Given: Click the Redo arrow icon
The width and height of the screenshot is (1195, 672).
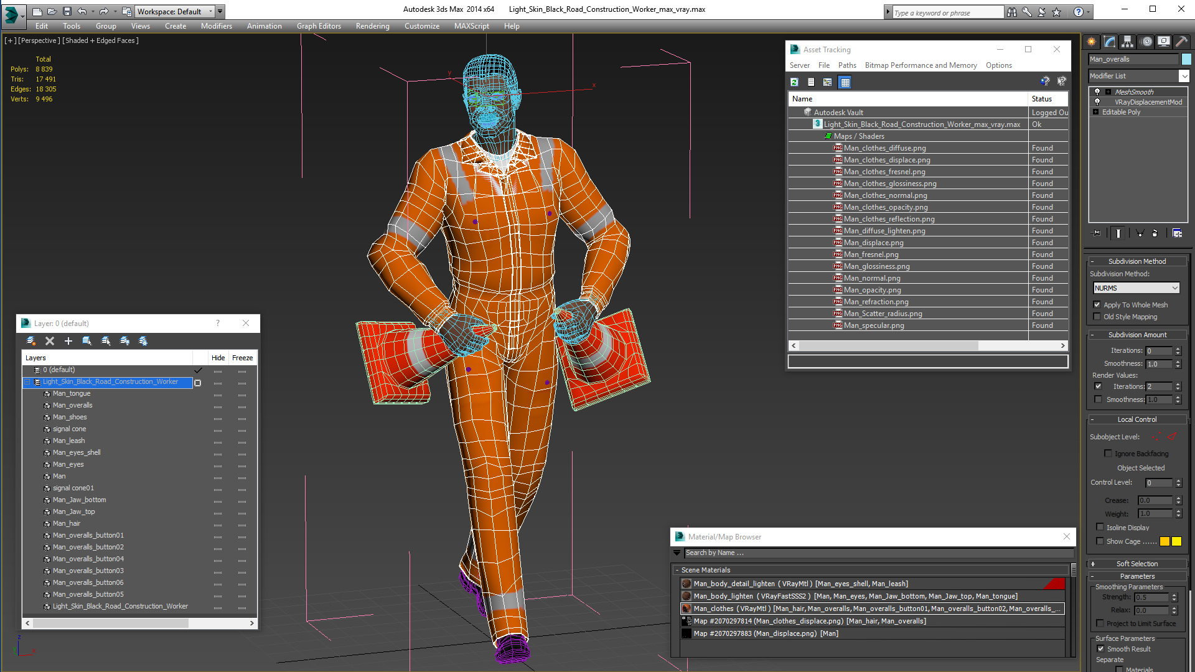Looking at the screenshot, I should tap(104, 11).
